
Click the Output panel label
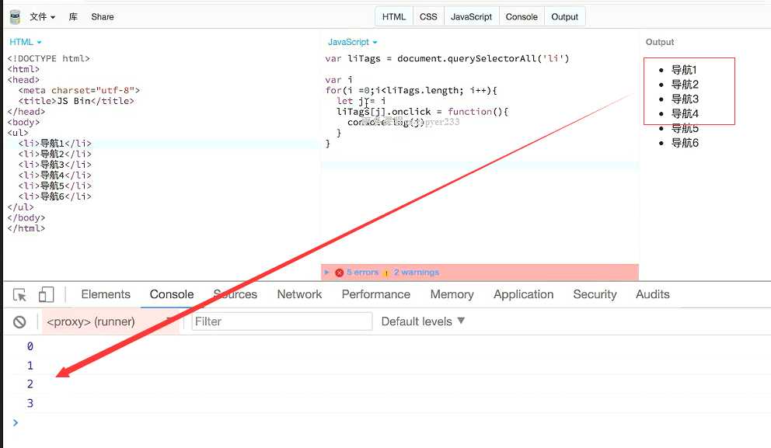pos(660,42)
